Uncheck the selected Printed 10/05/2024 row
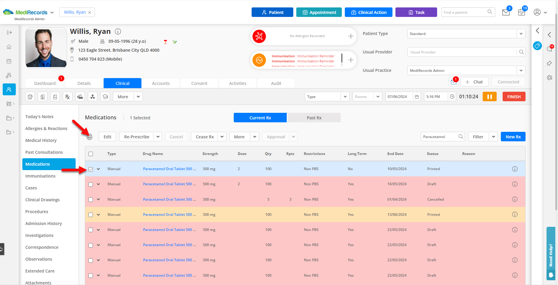The width and height of the screenshot is (558, 285). 91,169
